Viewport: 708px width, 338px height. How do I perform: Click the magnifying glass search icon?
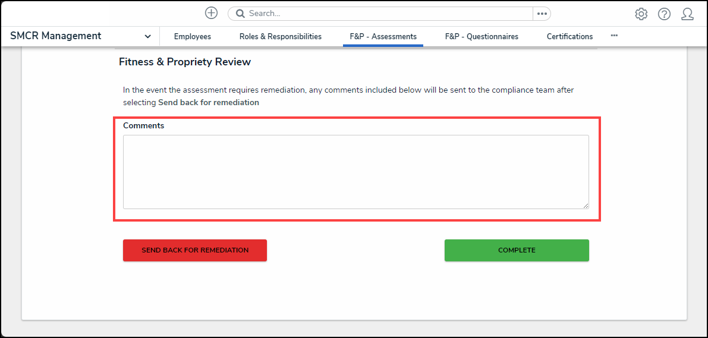[241, 14]
